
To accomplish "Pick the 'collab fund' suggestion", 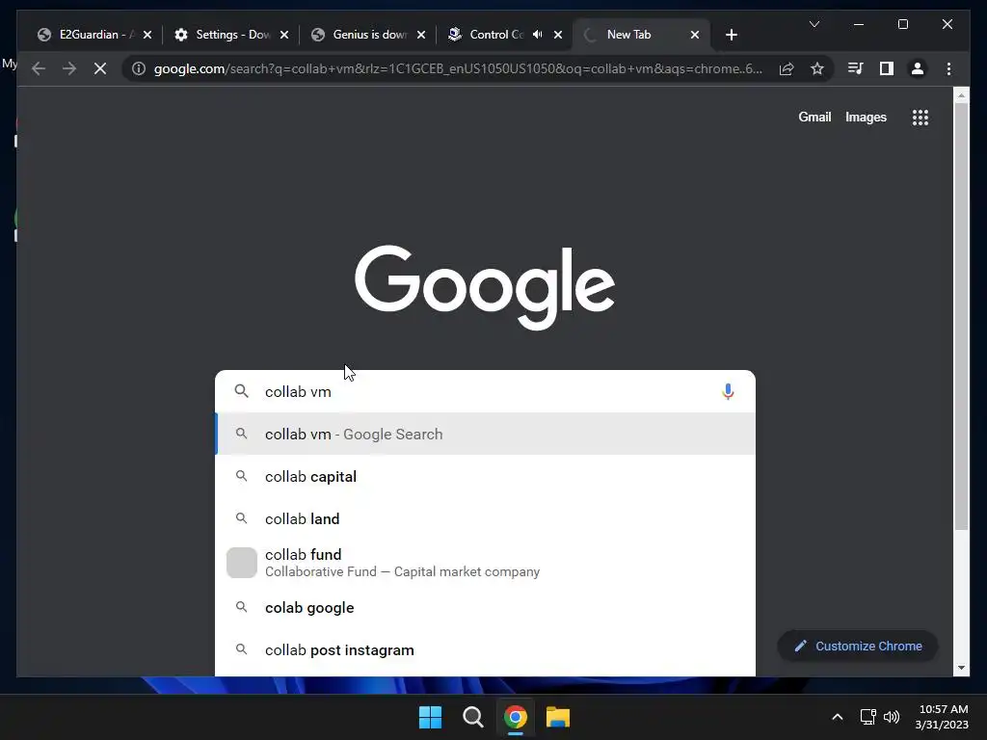I will [485, 563].
